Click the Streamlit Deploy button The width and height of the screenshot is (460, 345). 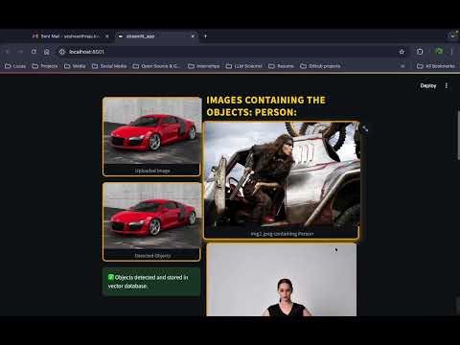pyautogui.click(x=428, y=85)
